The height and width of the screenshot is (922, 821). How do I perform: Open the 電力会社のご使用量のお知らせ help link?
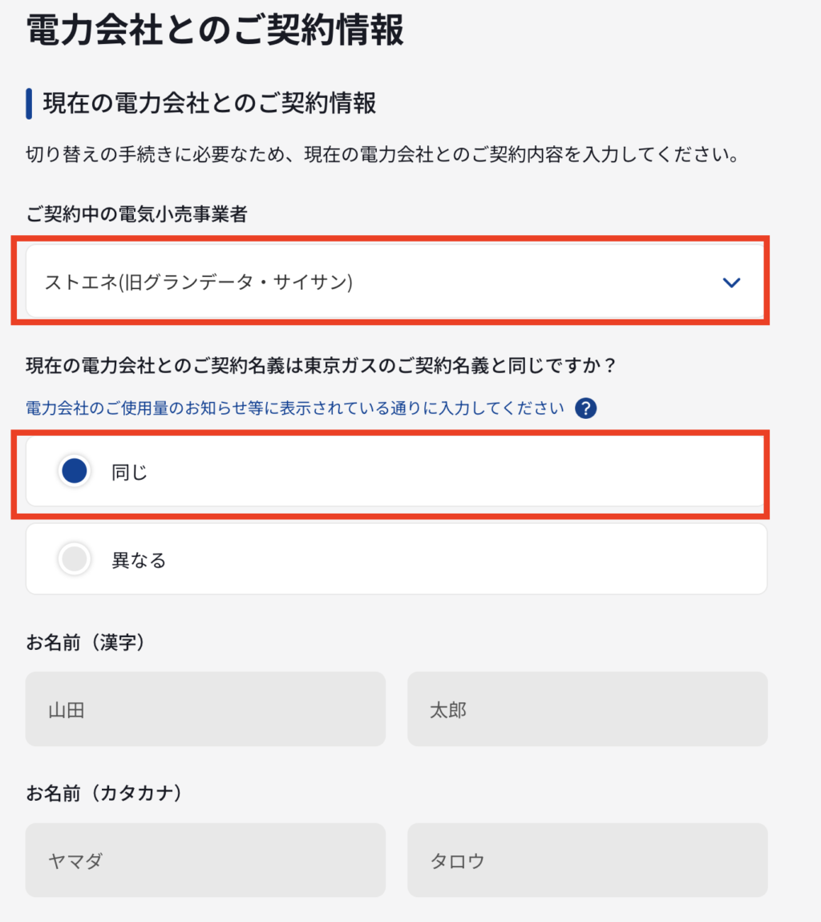click(294, 408)
